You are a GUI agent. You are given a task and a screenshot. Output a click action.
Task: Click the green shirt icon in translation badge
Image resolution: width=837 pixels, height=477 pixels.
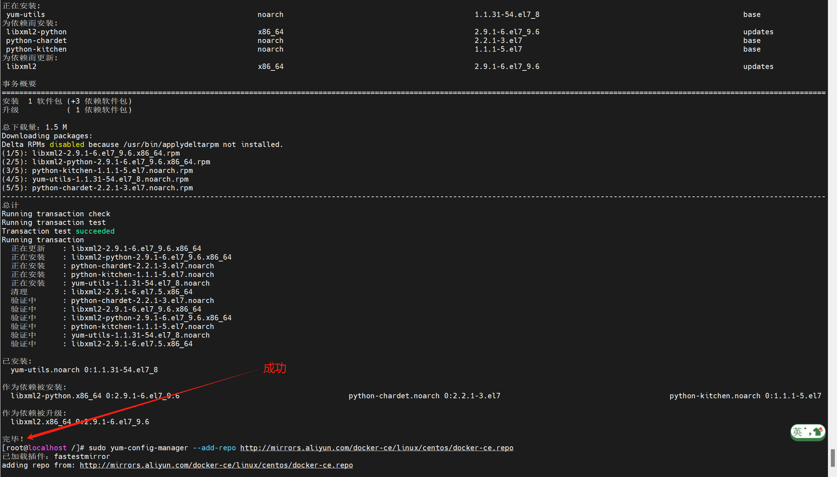(x=817, y=432)
